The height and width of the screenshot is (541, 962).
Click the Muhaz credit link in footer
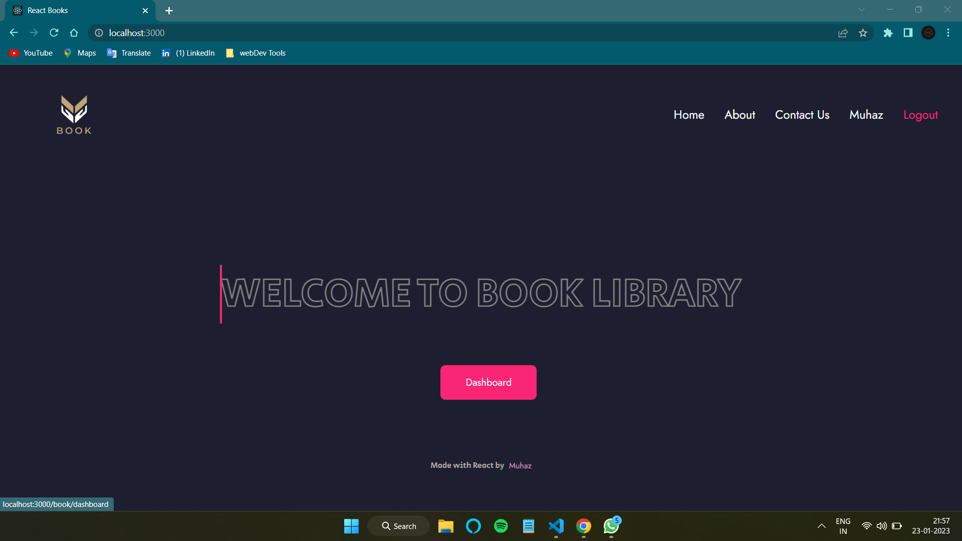520,465
